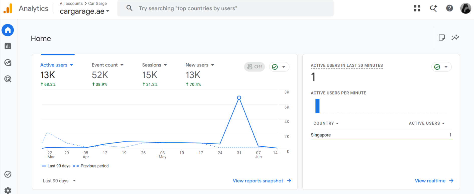474x194 pixels.
Task: Open the Reports sidebar icon
Action: click(8, 46)
